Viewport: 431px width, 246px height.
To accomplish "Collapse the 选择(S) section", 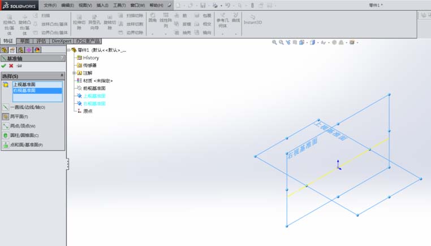I will tap(62, 76).
